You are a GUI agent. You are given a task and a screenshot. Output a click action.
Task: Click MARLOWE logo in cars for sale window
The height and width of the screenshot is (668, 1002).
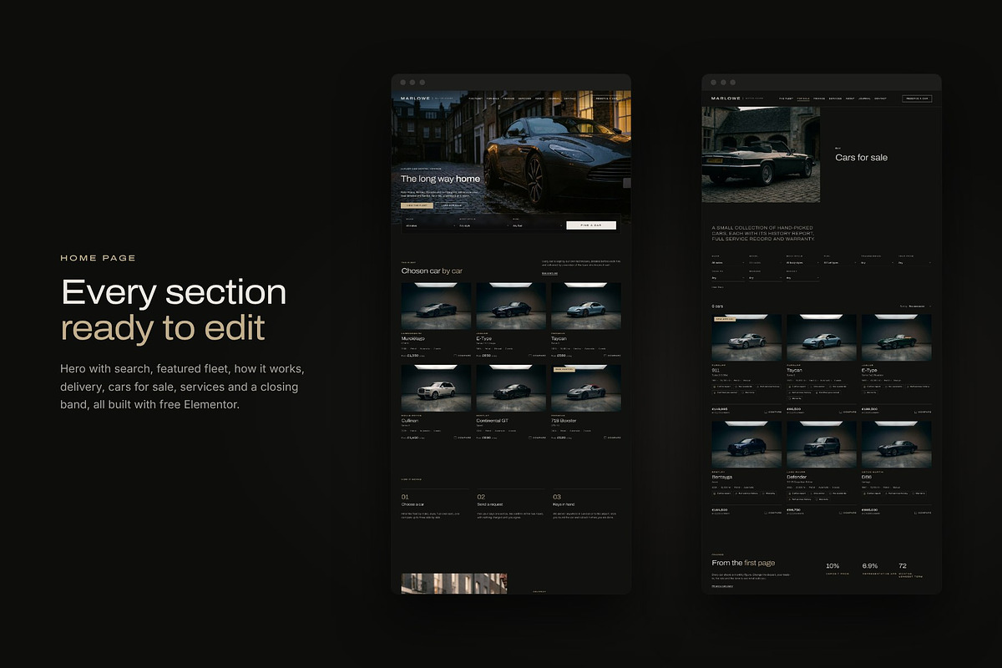coord(726,99)
